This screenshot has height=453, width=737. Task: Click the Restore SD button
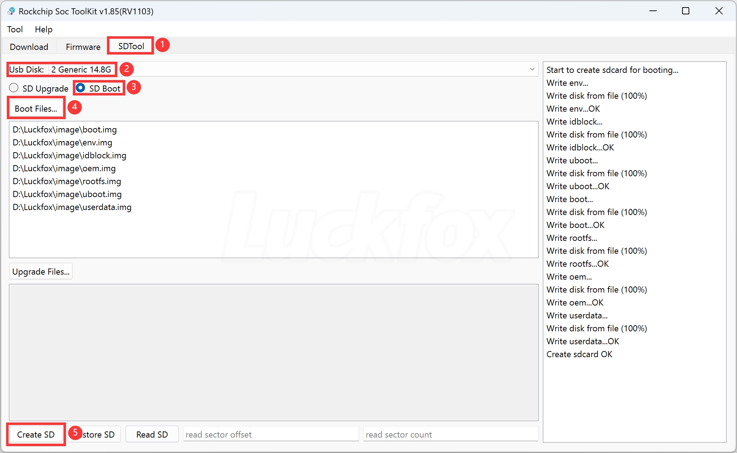pyautogui.click(x=94, y=434)
